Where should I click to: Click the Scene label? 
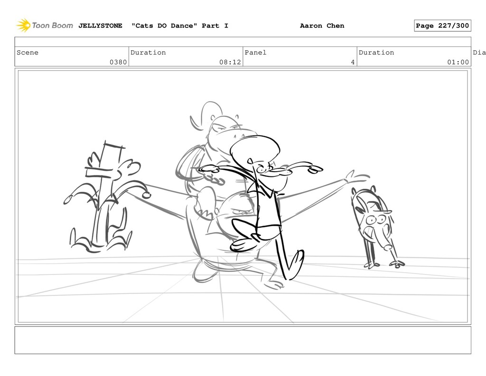pyautogui.click(x=28, y=52)
